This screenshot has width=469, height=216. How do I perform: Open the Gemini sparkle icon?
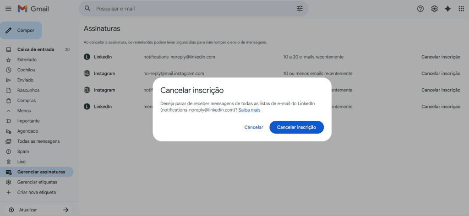[447, 9]
